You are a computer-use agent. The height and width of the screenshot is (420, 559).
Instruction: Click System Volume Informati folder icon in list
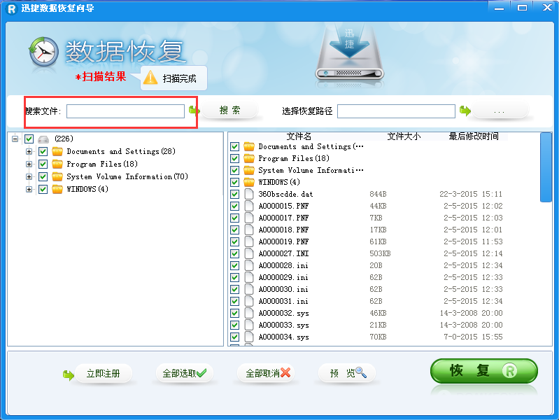pyautogui.click(x=249, y=170)
